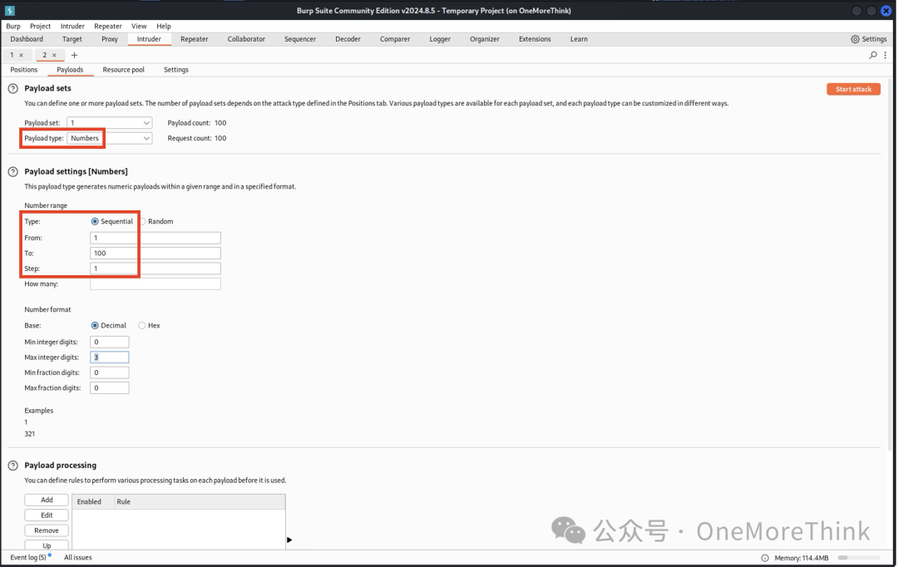Viewport: 898px width, 567px height.
Task: Select the Hex base radio button
Action: [142, 325]
